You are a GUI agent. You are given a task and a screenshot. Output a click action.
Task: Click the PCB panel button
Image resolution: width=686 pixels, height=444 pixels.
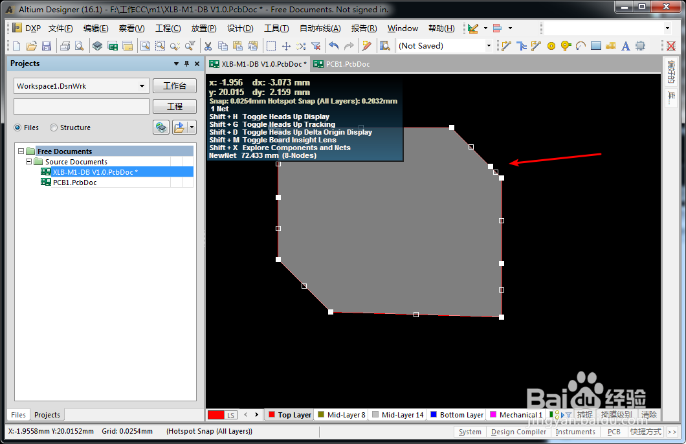(x=614, y=432)
